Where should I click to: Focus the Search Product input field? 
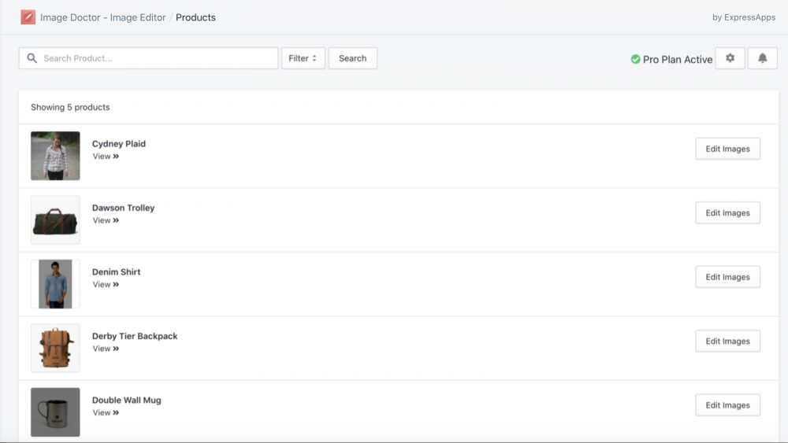point(148,58)
